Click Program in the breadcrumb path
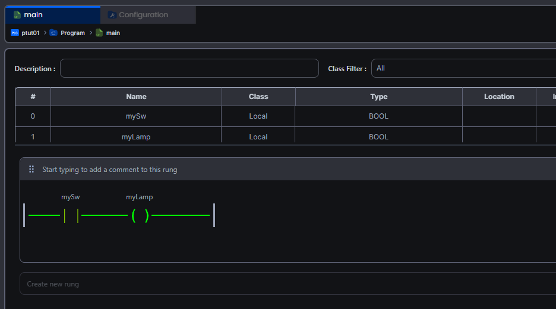The height and width of the screenshot is (309, 556). pos(72,33)
